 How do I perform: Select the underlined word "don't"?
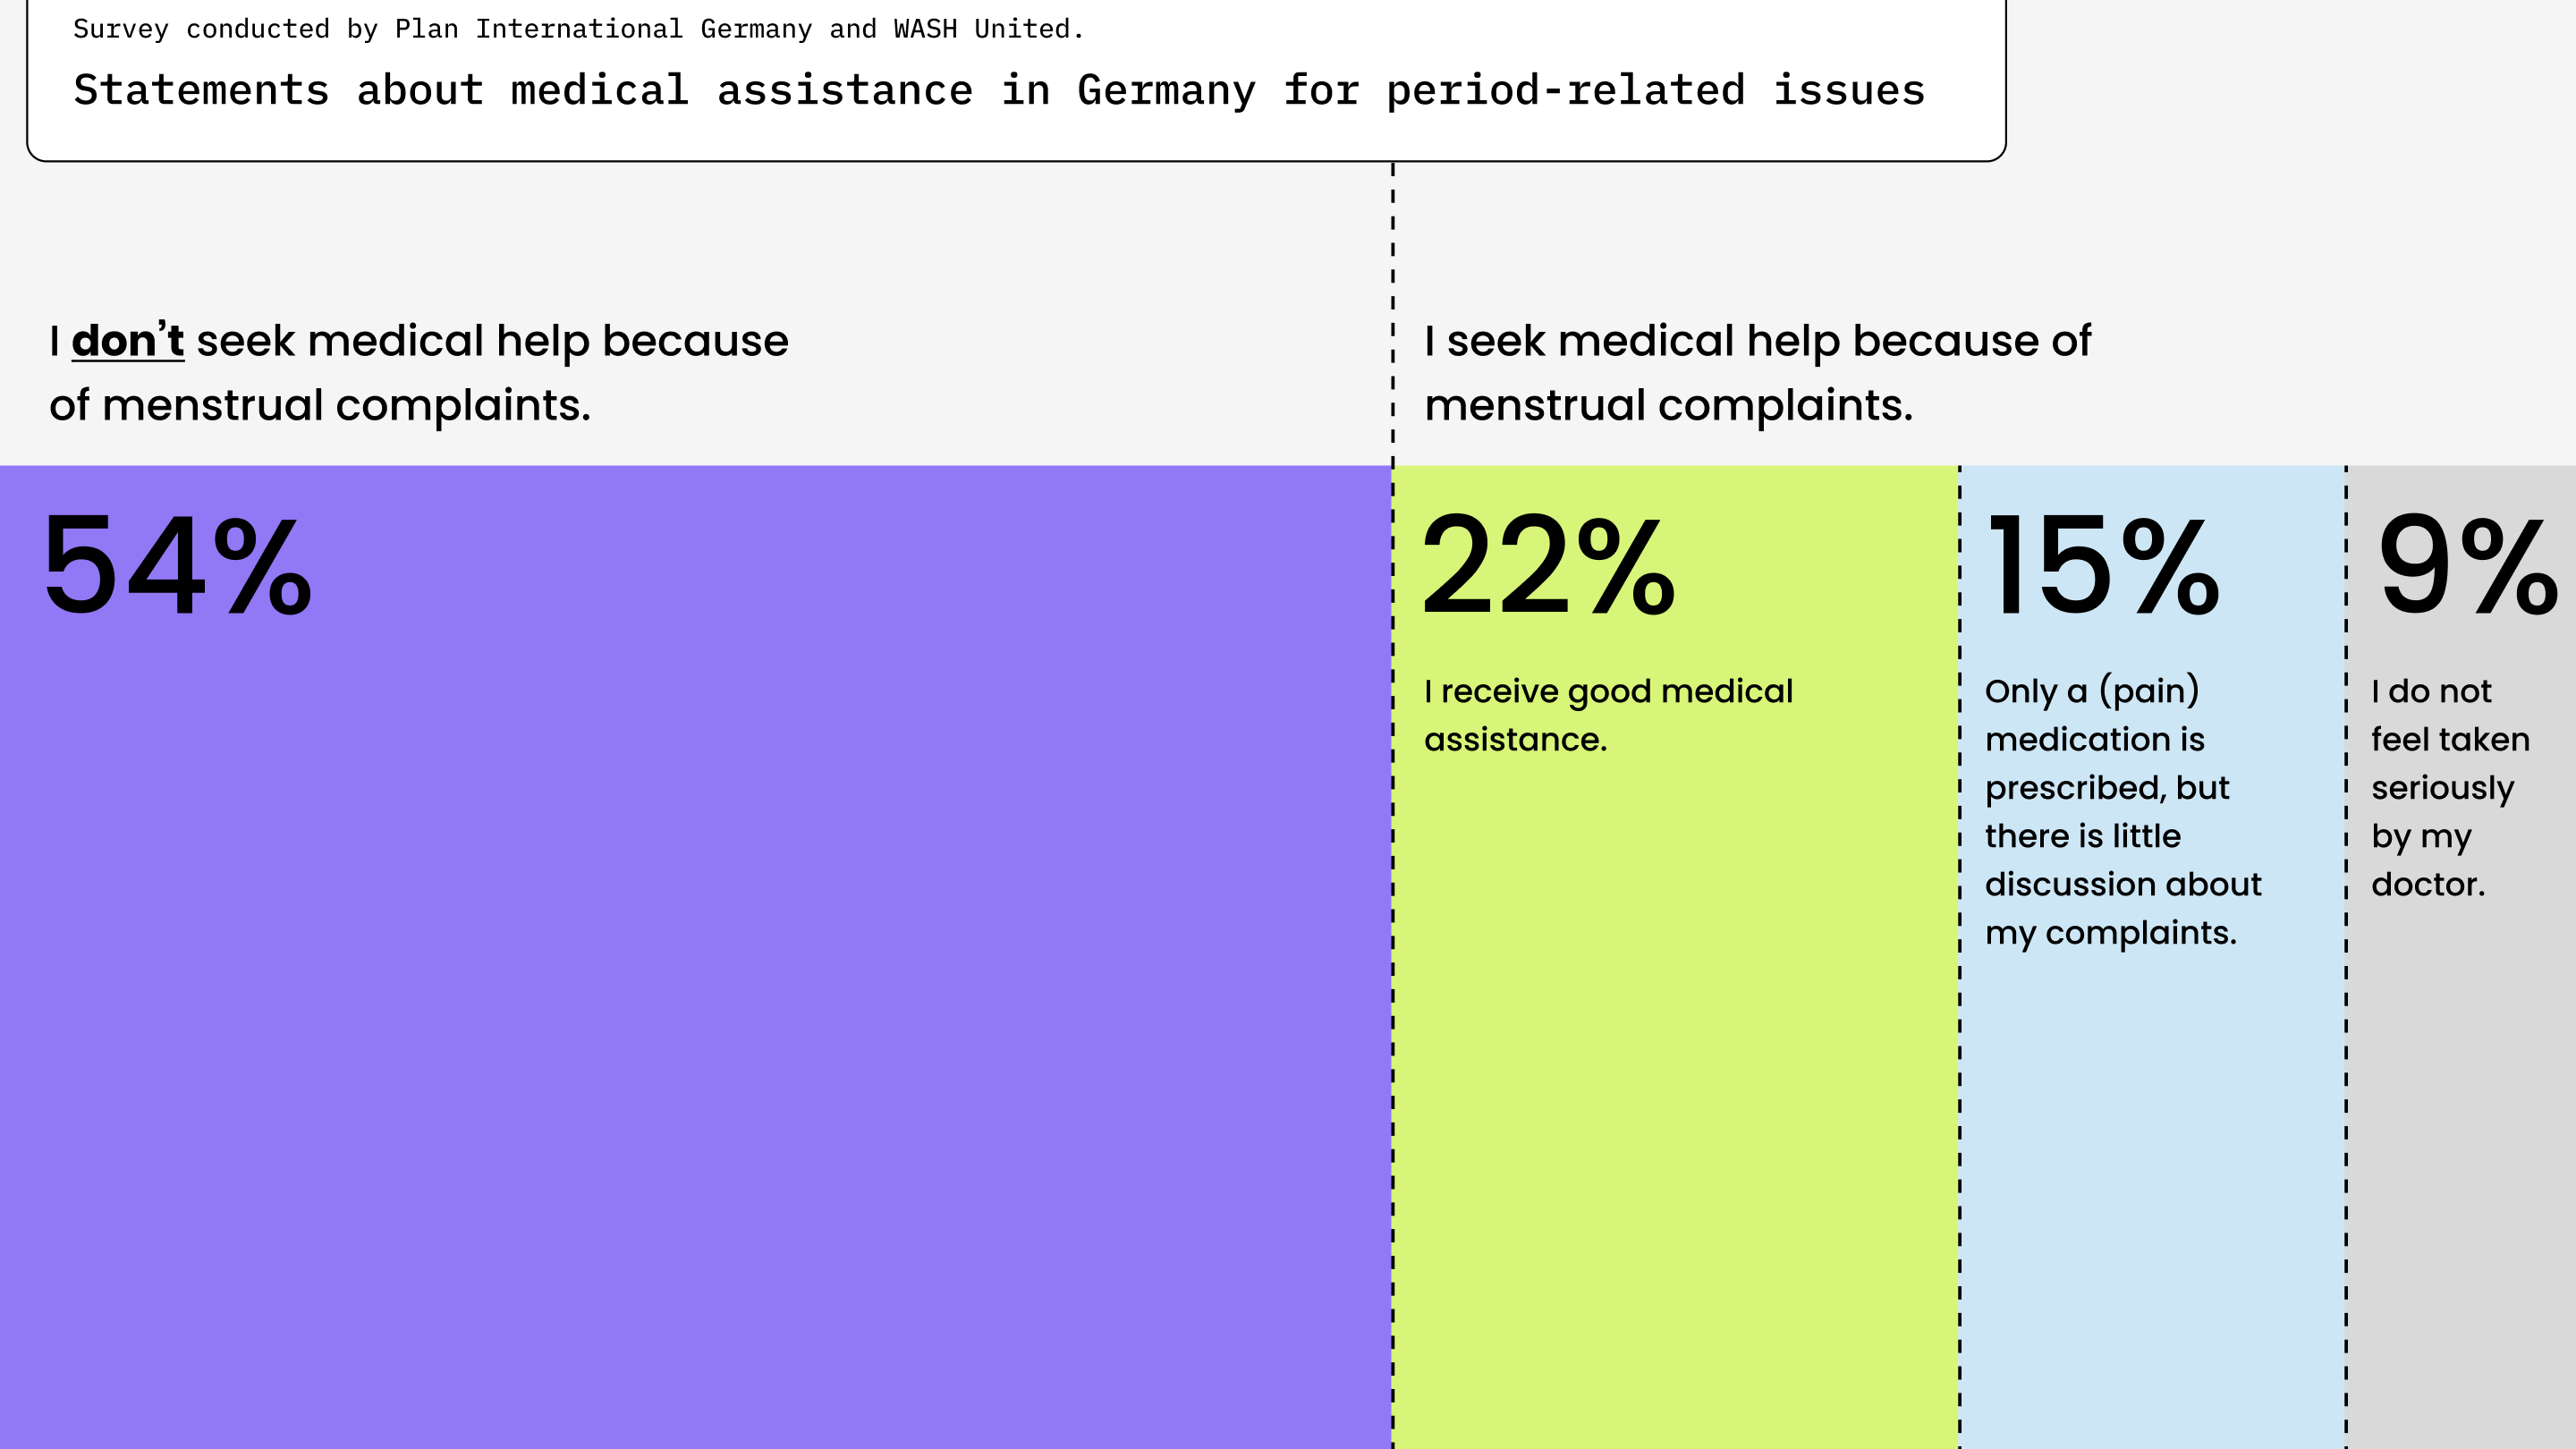[128, 341]
